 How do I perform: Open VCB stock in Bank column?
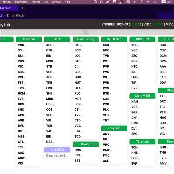(x=49, y=72)
